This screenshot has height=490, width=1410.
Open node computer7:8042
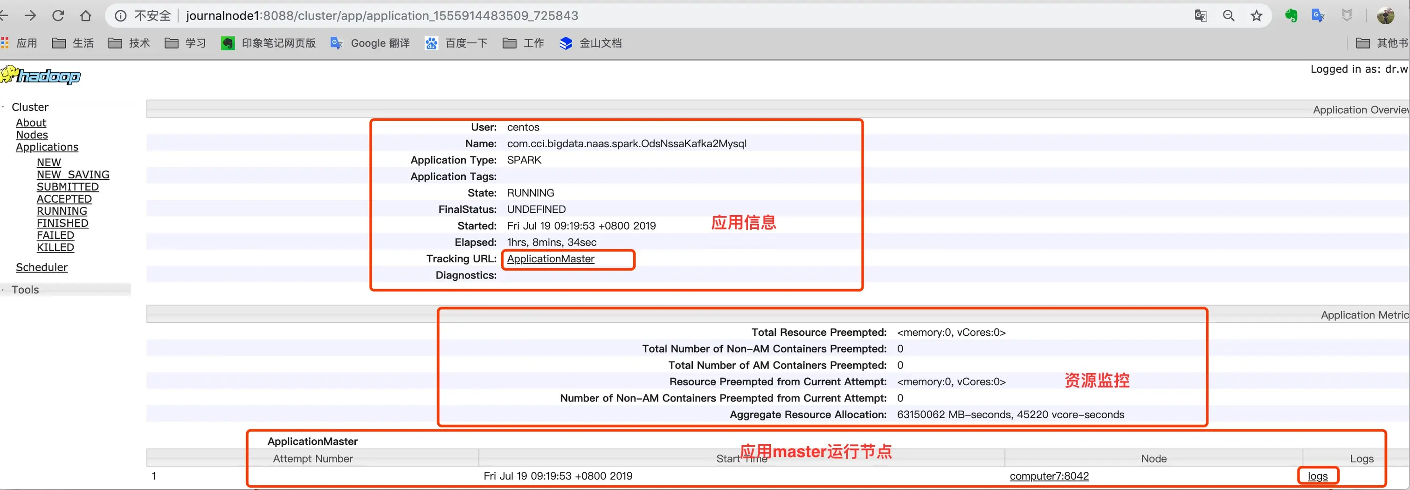tap(1049, 476)
